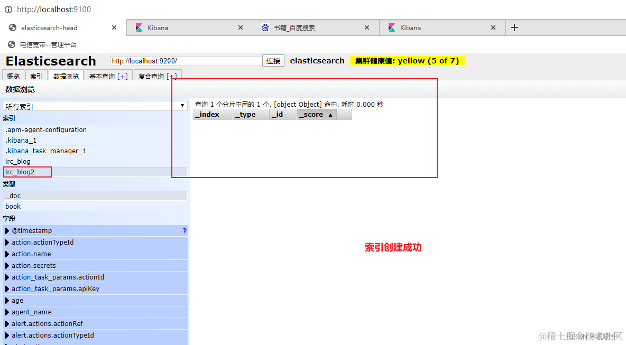Screen dimensions: 626x345
Task: Click the cluster health yellow status badge
Action: 407,61
